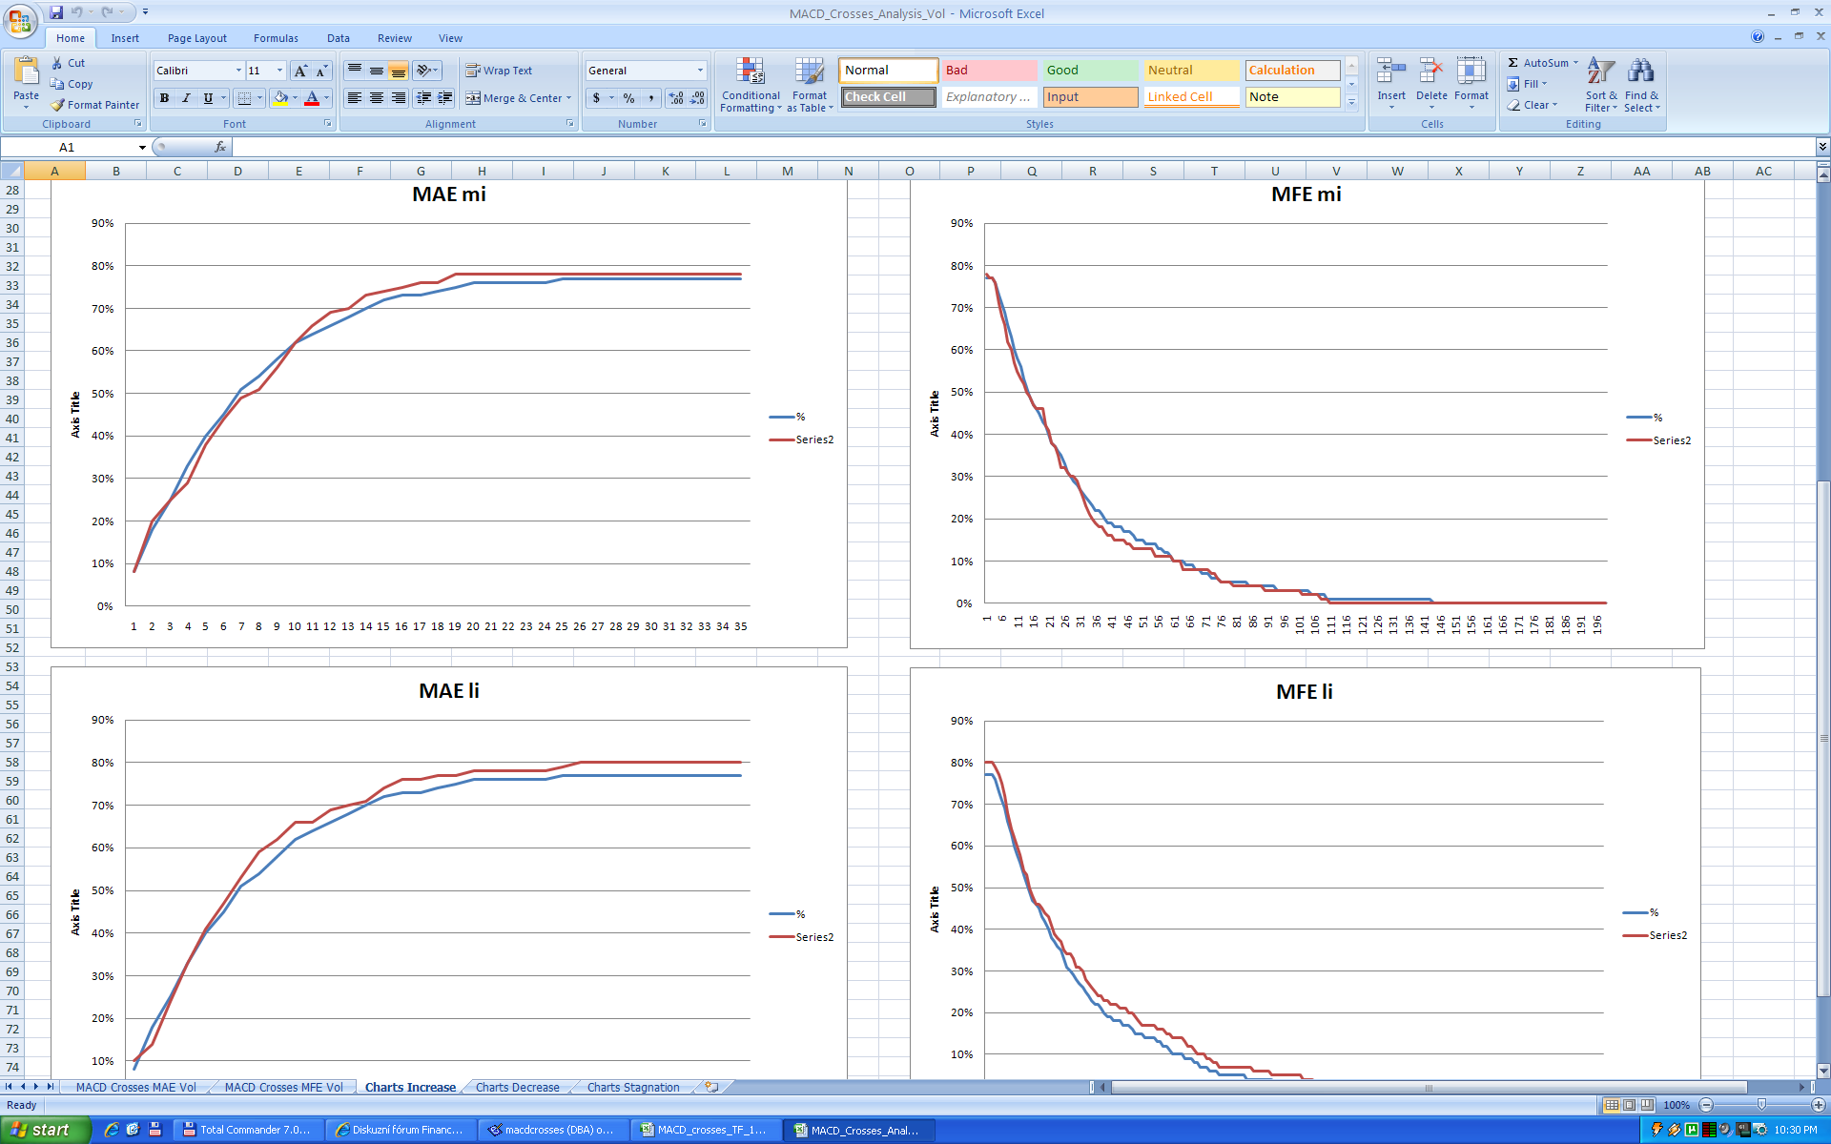Viewport: 1831px width, 1144px height.
Task: Open the Name Box dropdown arrow
Action: pyautogui.click(x=142, y=148)
